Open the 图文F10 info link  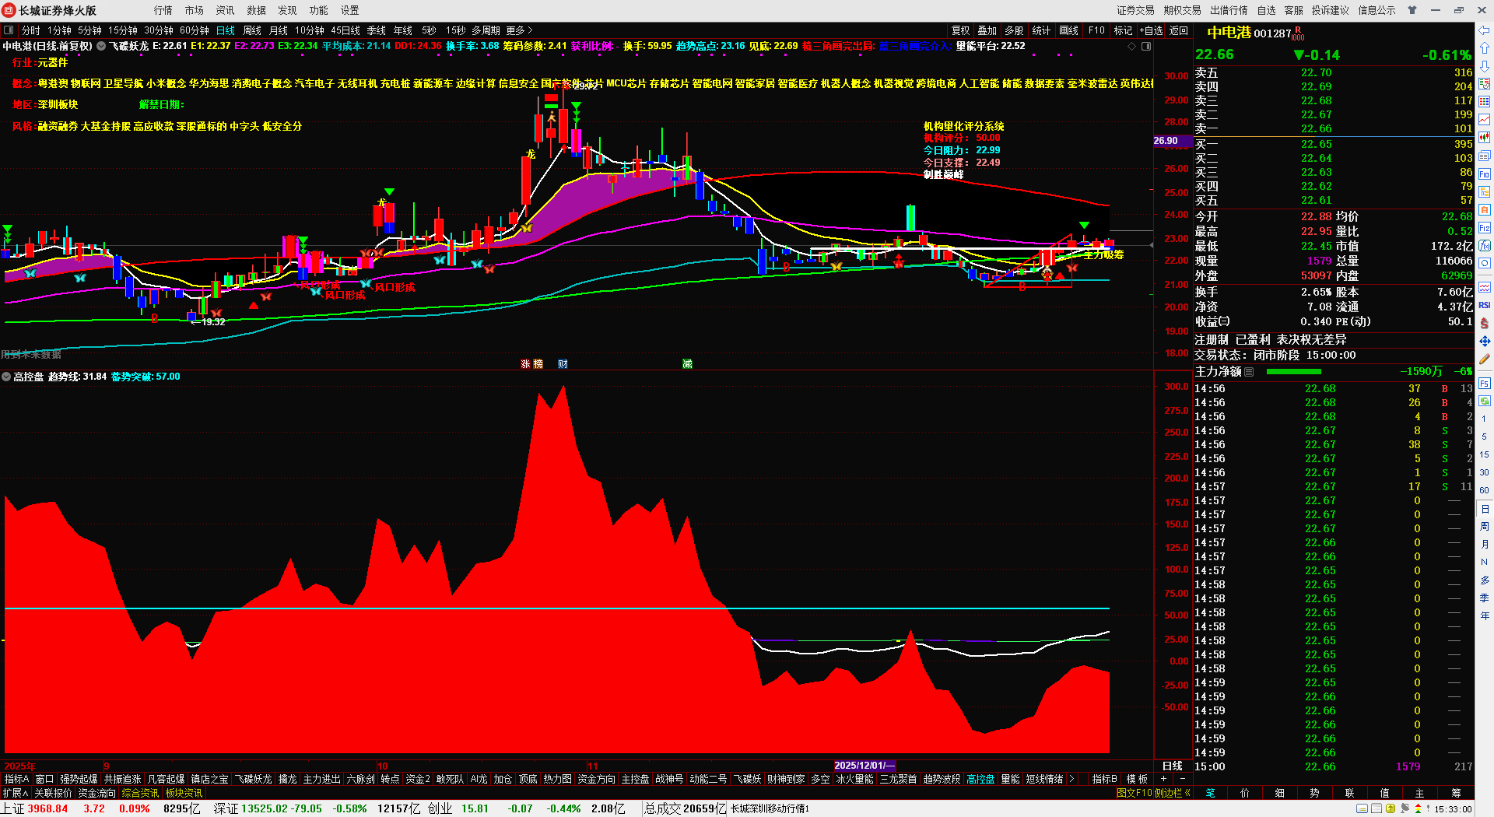(x=1134, y=793)
